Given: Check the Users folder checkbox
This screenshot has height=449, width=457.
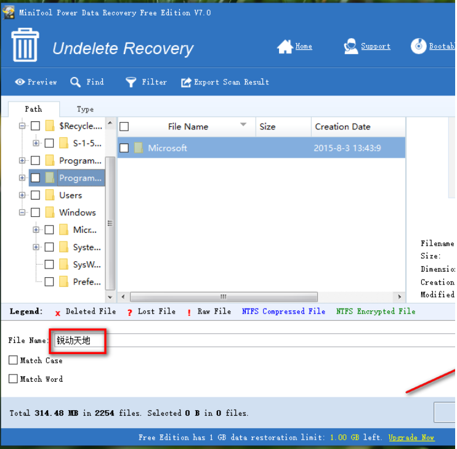Looking at the screenshot, I should 35,195.
